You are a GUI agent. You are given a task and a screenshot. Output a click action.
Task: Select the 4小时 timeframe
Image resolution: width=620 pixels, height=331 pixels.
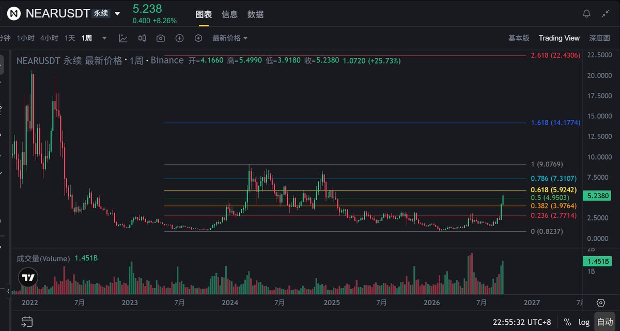coord(49,38)
